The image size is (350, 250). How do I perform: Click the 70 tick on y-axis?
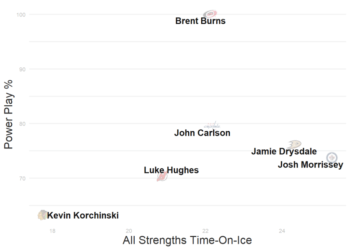pos(23,178)
